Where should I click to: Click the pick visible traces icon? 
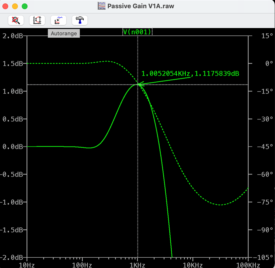59,20
